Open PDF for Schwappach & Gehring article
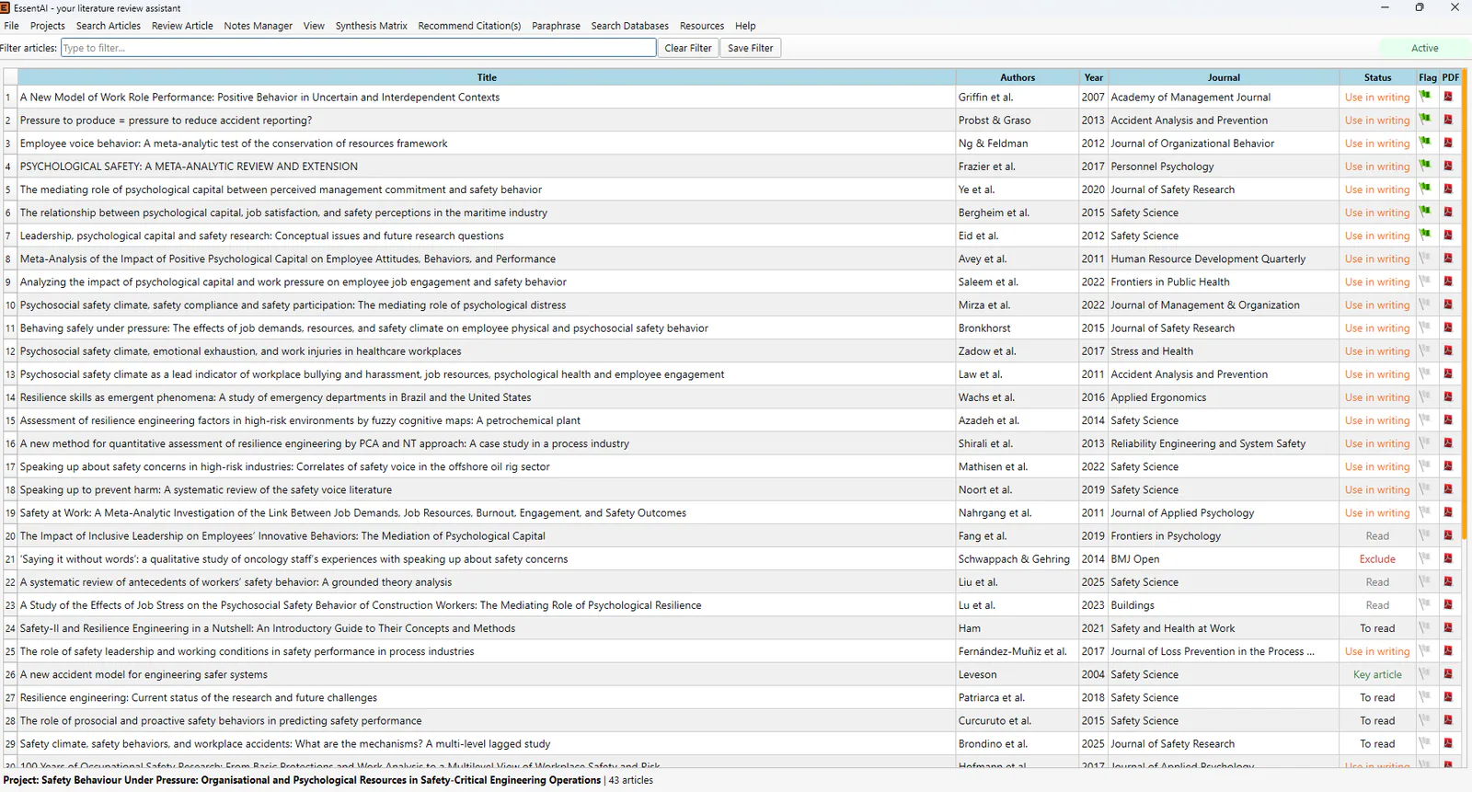Image resolution: width=1472 pixels, height=792 pixels. (x=1448, y=558)
